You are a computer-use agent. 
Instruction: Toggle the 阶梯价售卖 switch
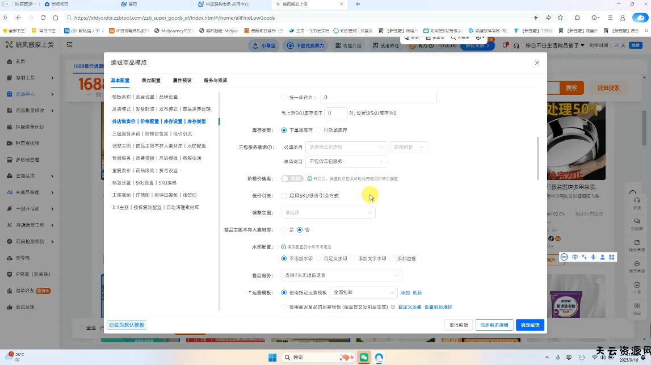[x=292, y=178]
